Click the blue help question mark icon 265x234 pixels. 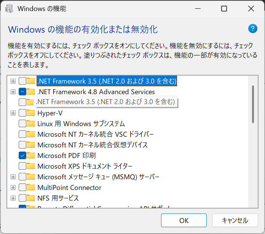[x=253, y=28]
